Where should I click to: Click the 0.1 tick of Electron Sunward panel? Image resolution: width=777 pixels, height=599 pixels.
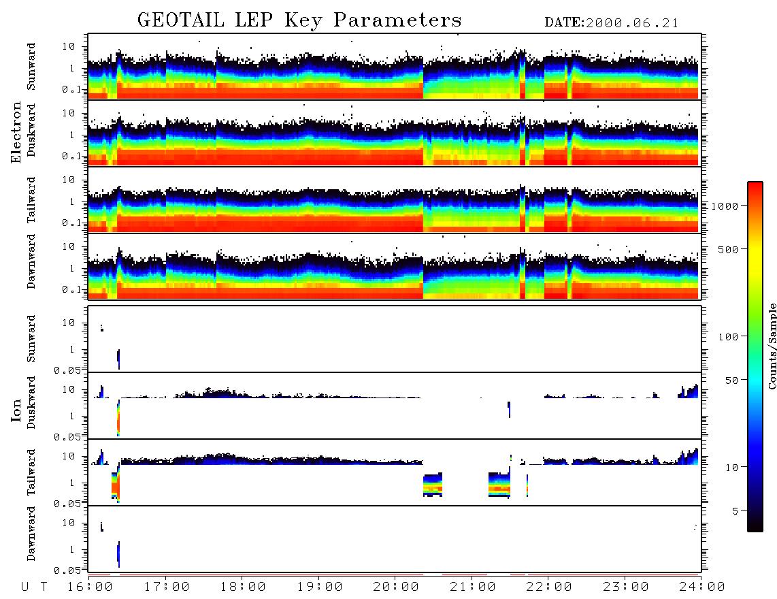click(x=71, y=89)
